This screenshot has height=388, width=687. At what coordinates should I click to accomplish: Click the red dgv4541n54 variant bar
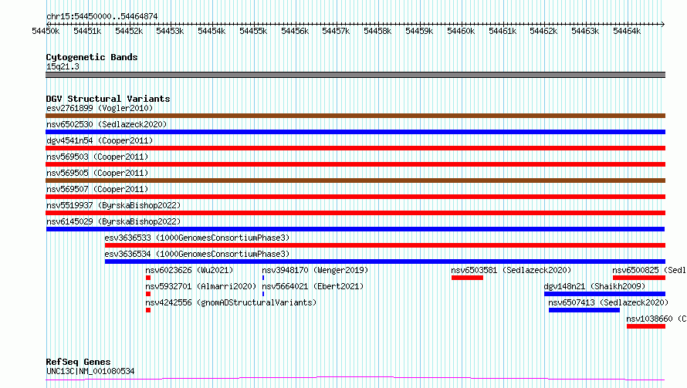(x=355, y=148)
